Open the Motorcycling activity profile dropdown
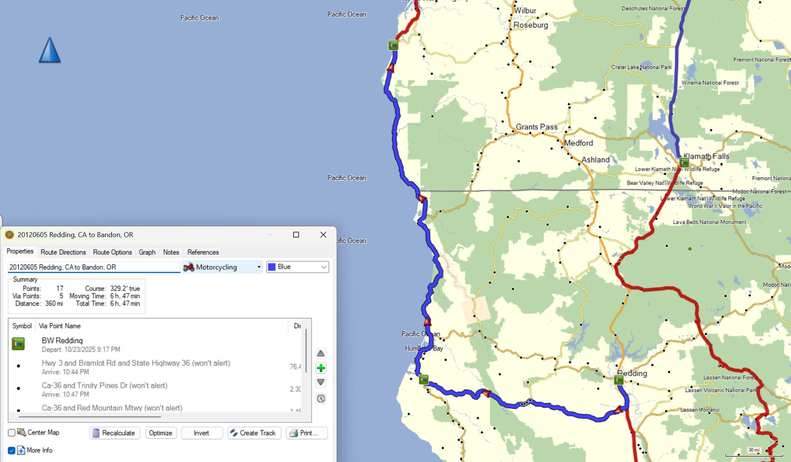This screenshot has height=462, width=791. [223, 267]
